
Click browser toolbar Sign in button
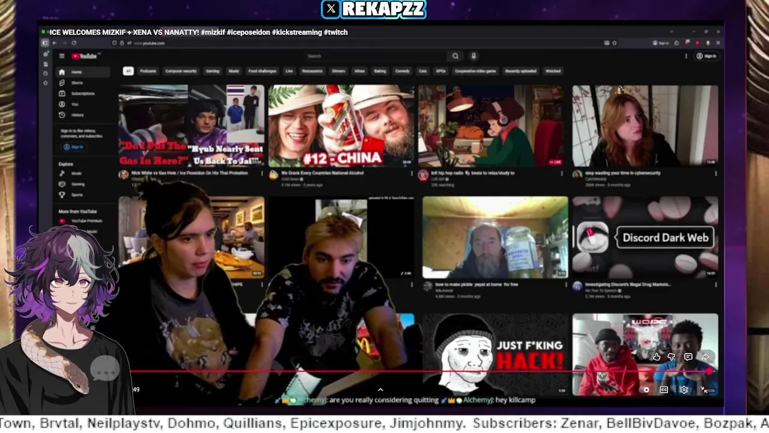[x=660, y=43]
